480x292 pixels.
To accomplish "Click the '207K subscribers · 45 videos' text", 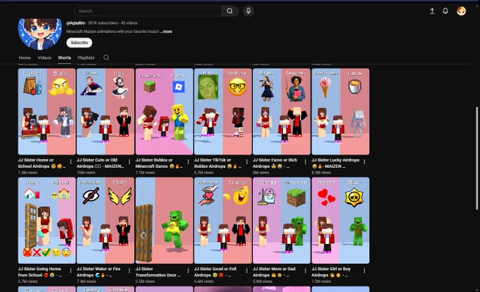I will pos(113,23).
